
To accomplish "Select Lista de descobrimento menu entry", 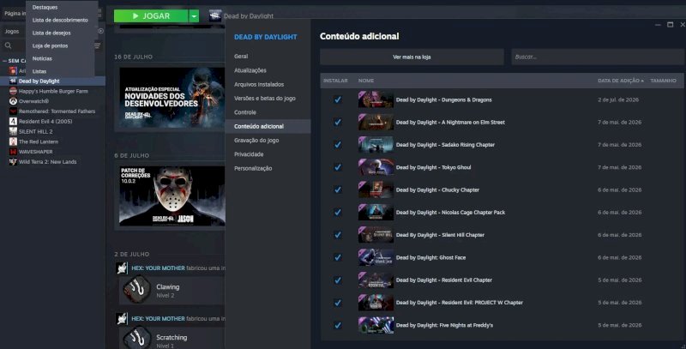I will (60, 20).
